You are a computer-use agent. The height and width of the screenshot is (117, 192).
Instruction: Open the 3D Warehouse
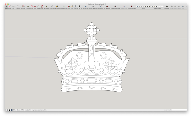[107, 6]
